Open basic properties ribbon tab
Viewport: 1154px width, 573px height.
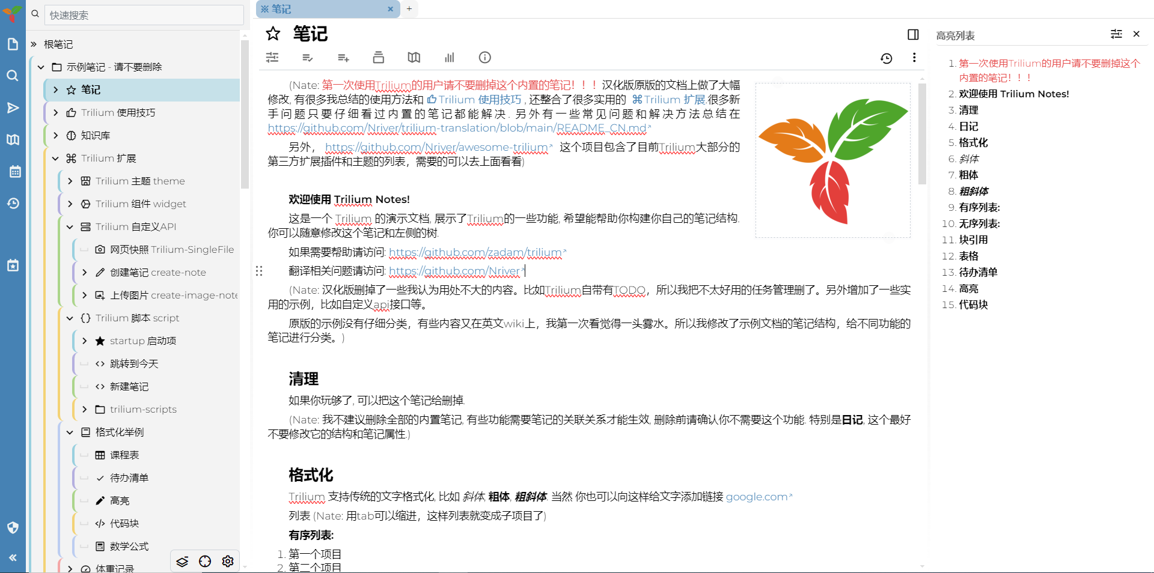click(272, 58)
